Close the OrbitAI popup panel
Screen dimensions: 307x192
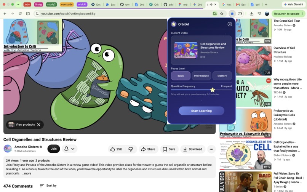pos(230,24)
